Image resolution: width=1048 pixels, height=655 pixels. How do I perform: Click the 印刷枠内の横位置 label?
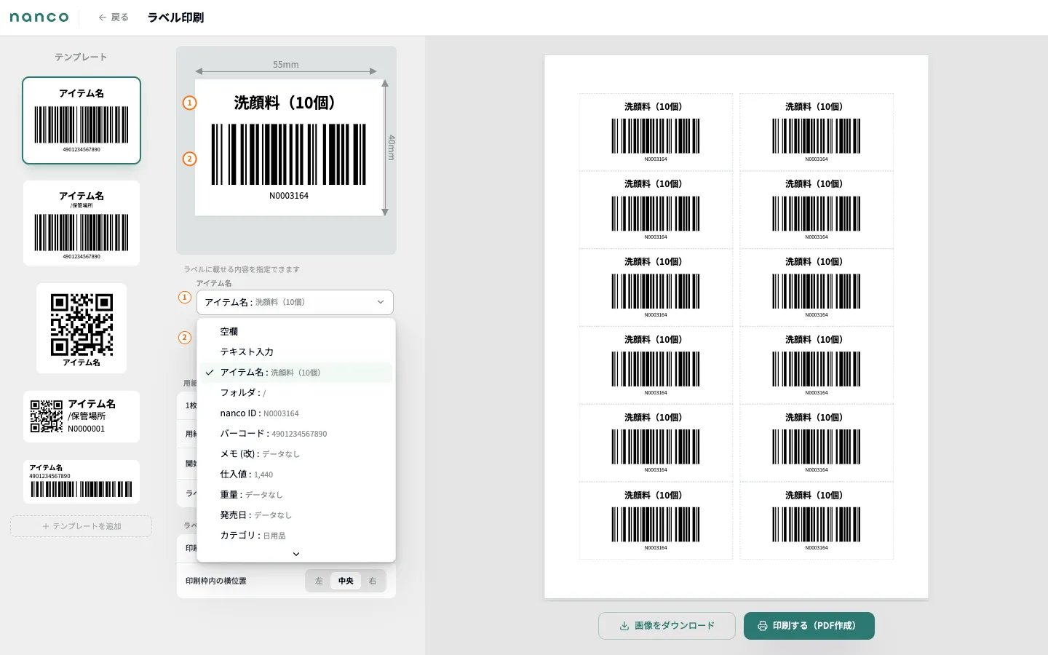coord(216,581)
